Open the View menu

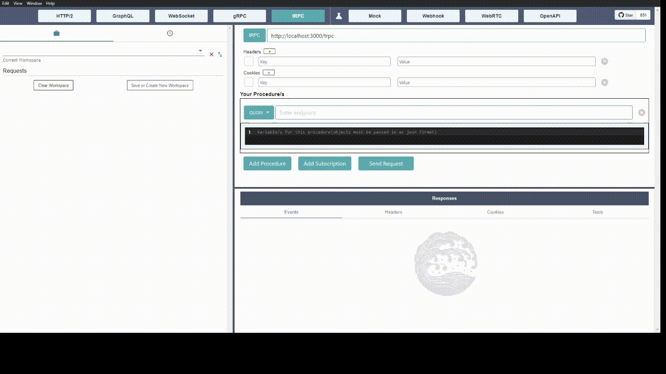pyautogui.click(x=18, y=3)
